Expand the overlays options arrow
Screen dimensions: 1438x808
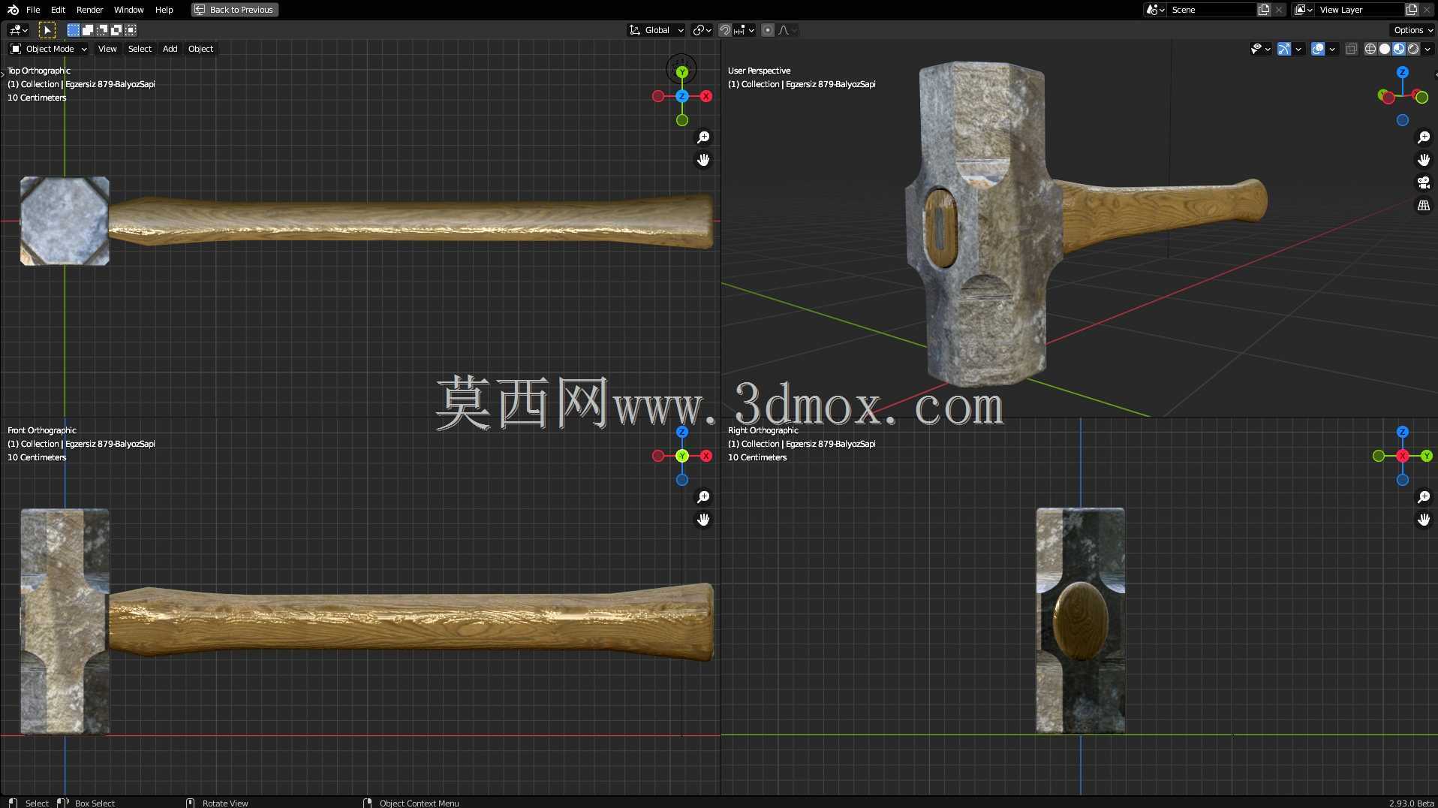tap(1332, 49)
